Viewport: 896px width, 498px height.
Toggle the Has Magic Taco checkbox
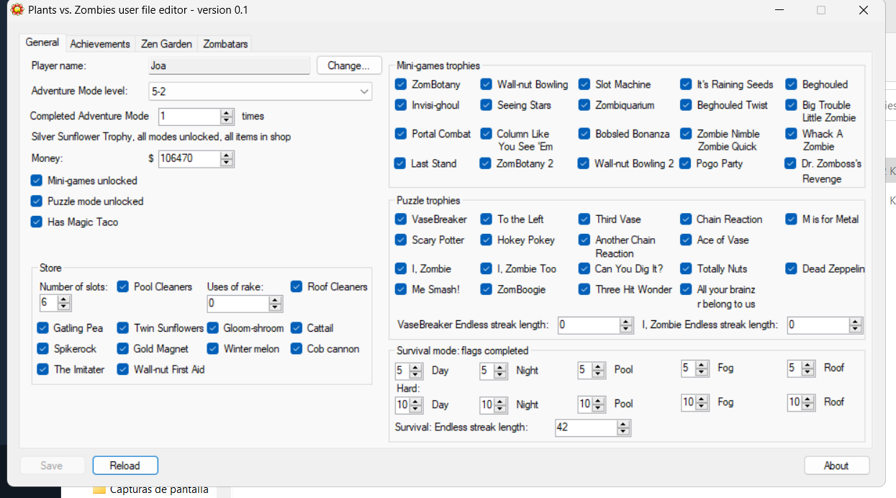coord(37,222)
